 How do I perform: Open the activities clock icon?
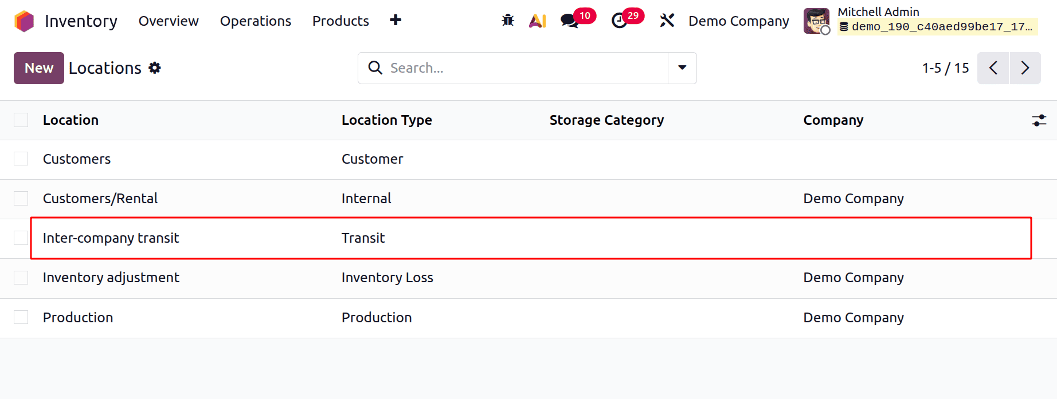tap(619, 21)
